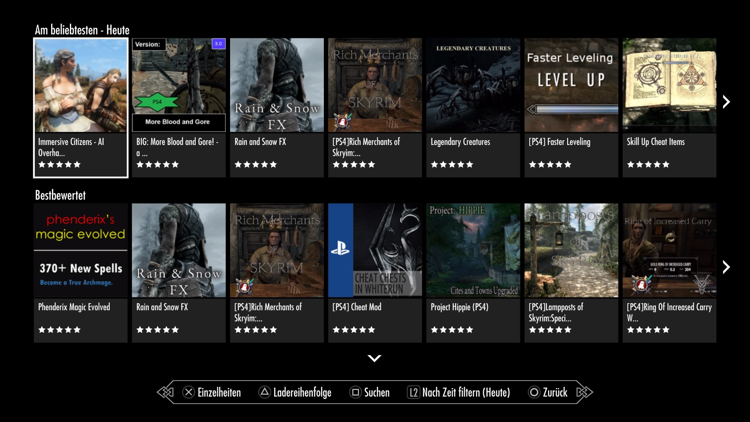Select Phenderix Magic Evolved mod tile
The image size is (750, 422).
point(80,273)
